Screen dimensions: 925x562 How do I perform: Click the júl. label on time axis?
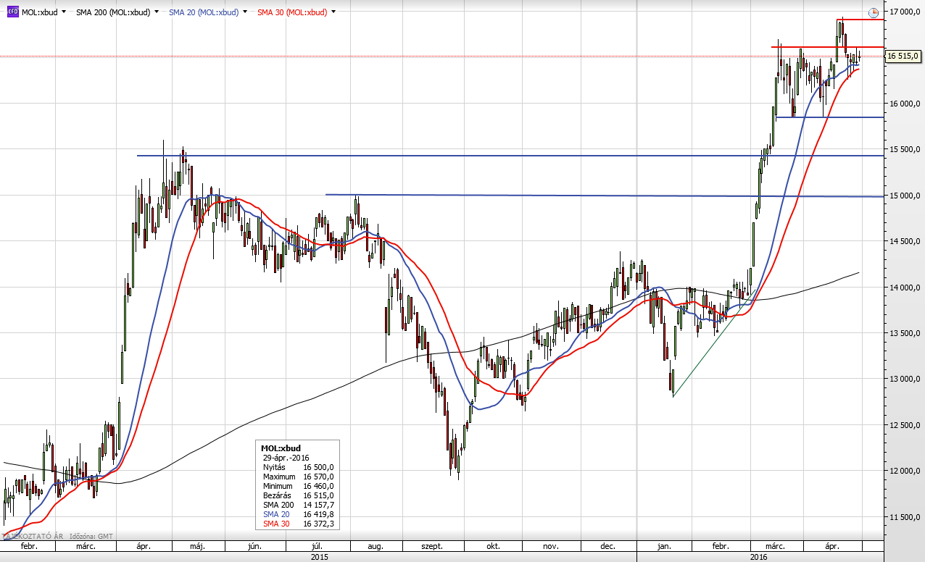click(x=317, y=547)
